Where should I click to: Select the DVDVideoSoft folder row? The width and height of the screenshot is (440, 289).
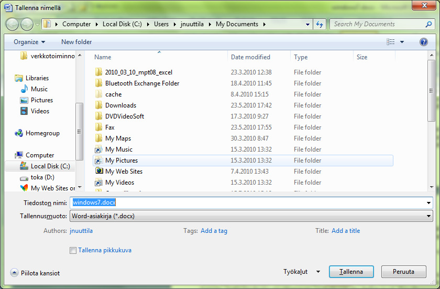click(243, 116)
